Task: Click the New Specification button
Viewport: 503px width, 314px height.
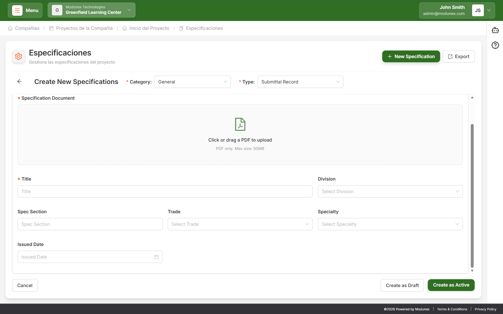Action: (x=411, y=56)
